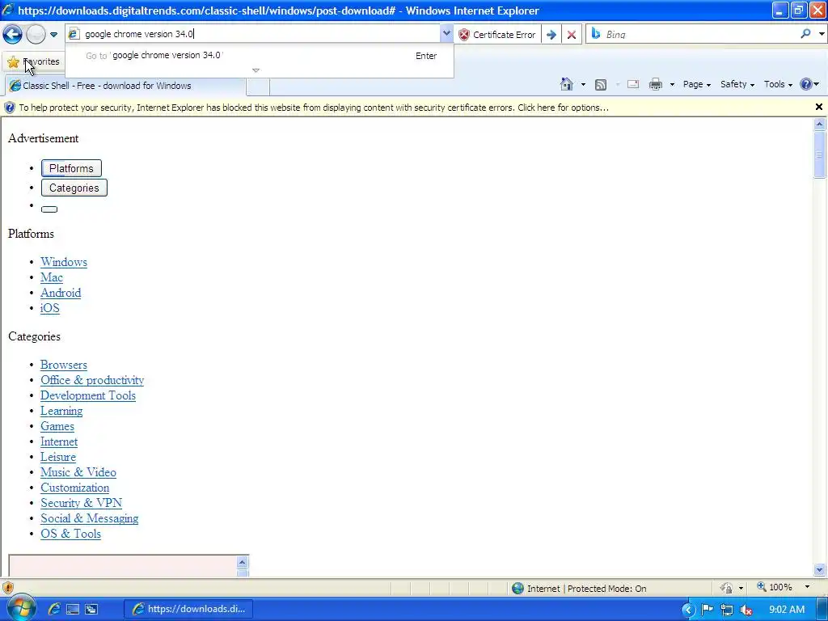Expand the address bar autocomplete dropdown
Viewport: 828px width, 621px height.
point(446,34)
